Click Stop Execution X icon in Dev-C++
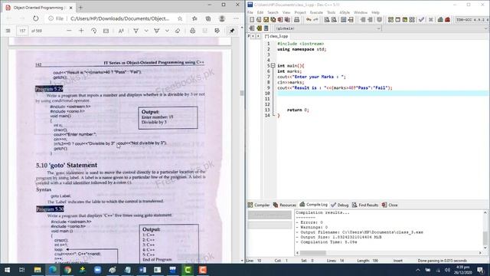 [x=431, y=20]
